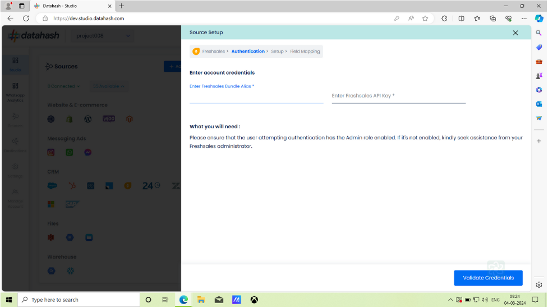Screen dimensions: 548x308
Task: Open the Outlook sidebar app
Action: (x=539, y=104)
